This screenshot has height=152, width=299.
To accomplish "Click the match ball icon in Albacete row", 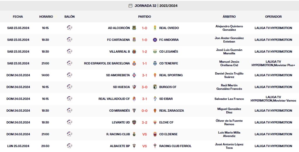I will click(x=69, y=146).
